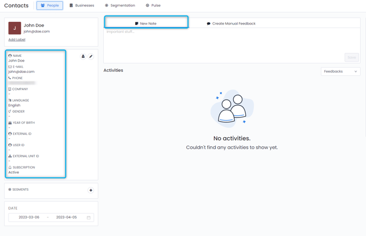Click Create Manual Feedback

point(231,23)
